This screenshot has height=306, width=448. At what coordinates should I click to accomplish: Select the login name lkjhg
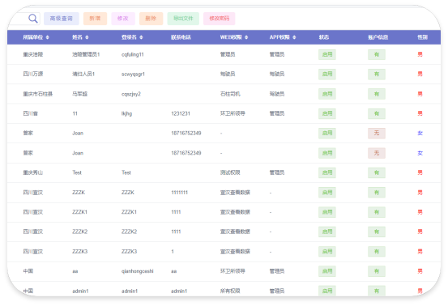[127, 113]
